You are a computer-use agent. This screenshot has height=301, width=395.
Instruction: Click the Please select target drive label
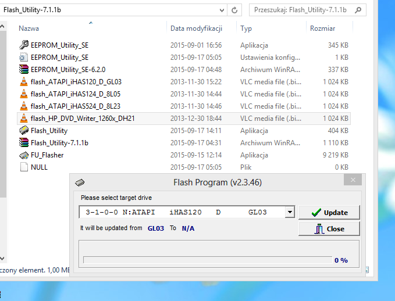(116, 198)
